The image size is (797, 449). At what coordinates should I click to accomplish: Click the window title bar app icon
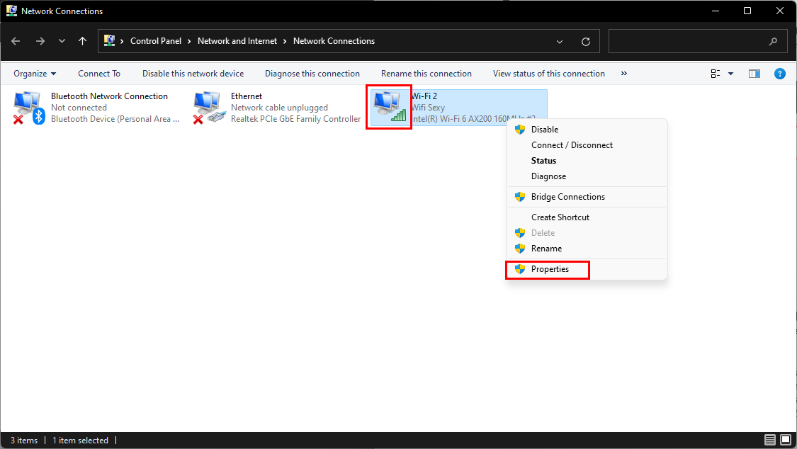[x=11, y=11]
